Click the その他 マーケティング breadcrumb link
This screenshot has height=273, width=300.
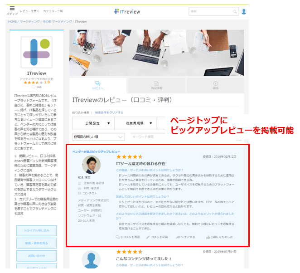pos(57,22)
